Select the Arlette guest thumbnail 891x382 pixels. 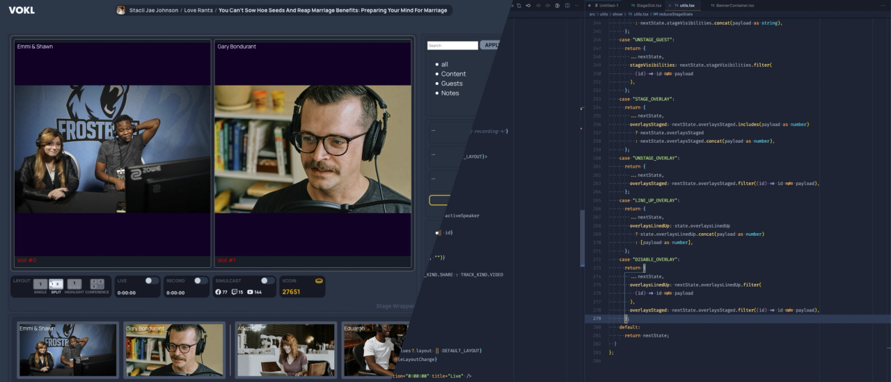coord(285,349)
